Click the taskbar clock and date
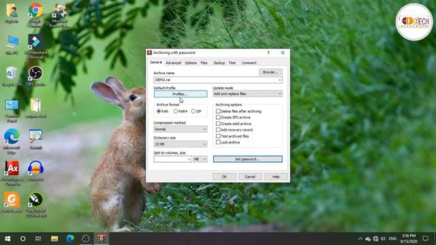This screenshot has width=436, height=245. 409,239
